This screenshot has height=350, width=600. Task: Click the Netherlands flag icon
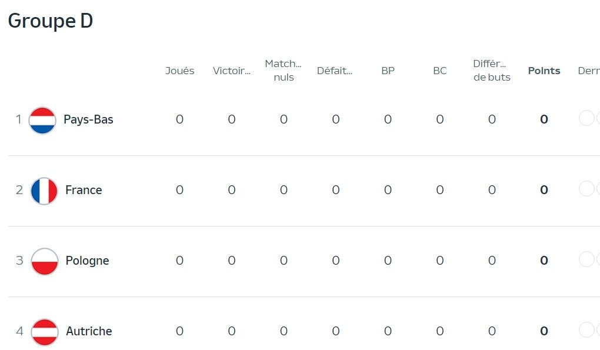42,120
